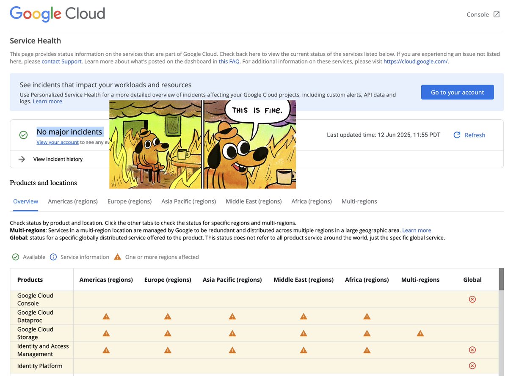This screenshot has height=376, width=508.
Task: Switch to Europe (regions) tab
Action: tap(130, 201)
